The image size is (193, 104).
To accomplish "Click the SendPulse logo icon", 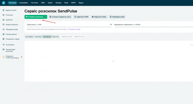I will point(4,3).
